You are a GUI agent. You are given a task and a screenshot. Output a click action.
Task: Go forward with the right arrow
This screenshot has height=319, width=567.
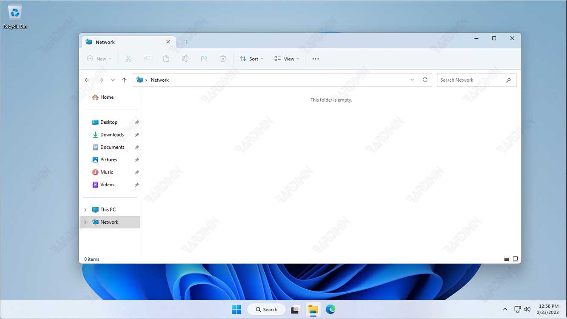click(x=101, y=80)
